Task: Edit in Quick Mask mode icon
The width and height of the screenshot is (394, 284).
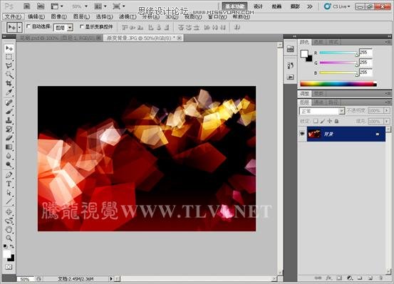Action: [x=9, y=267]
